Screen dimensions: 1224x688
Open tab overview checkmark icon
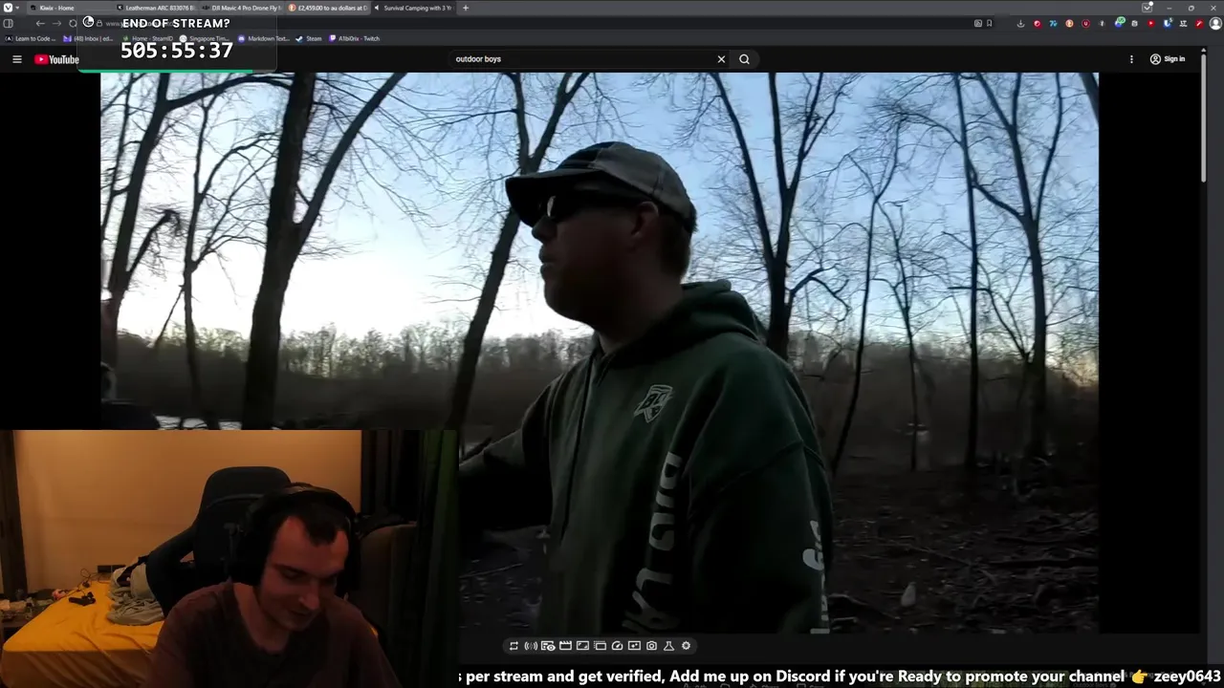1147,8
